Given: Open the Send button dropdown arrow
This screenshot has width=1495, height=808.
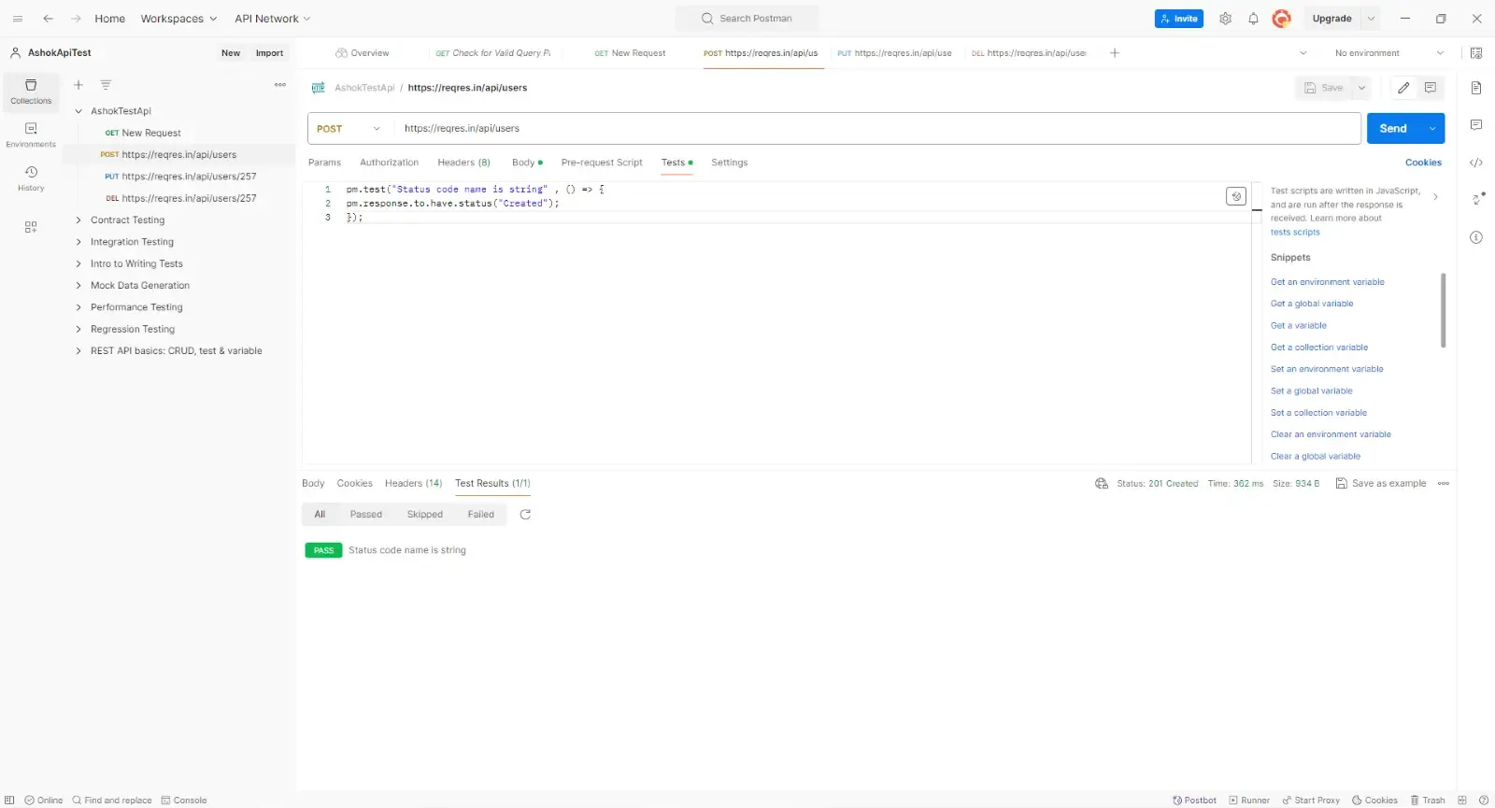Looking at the screenshot, I should [x=1432, y=129].
